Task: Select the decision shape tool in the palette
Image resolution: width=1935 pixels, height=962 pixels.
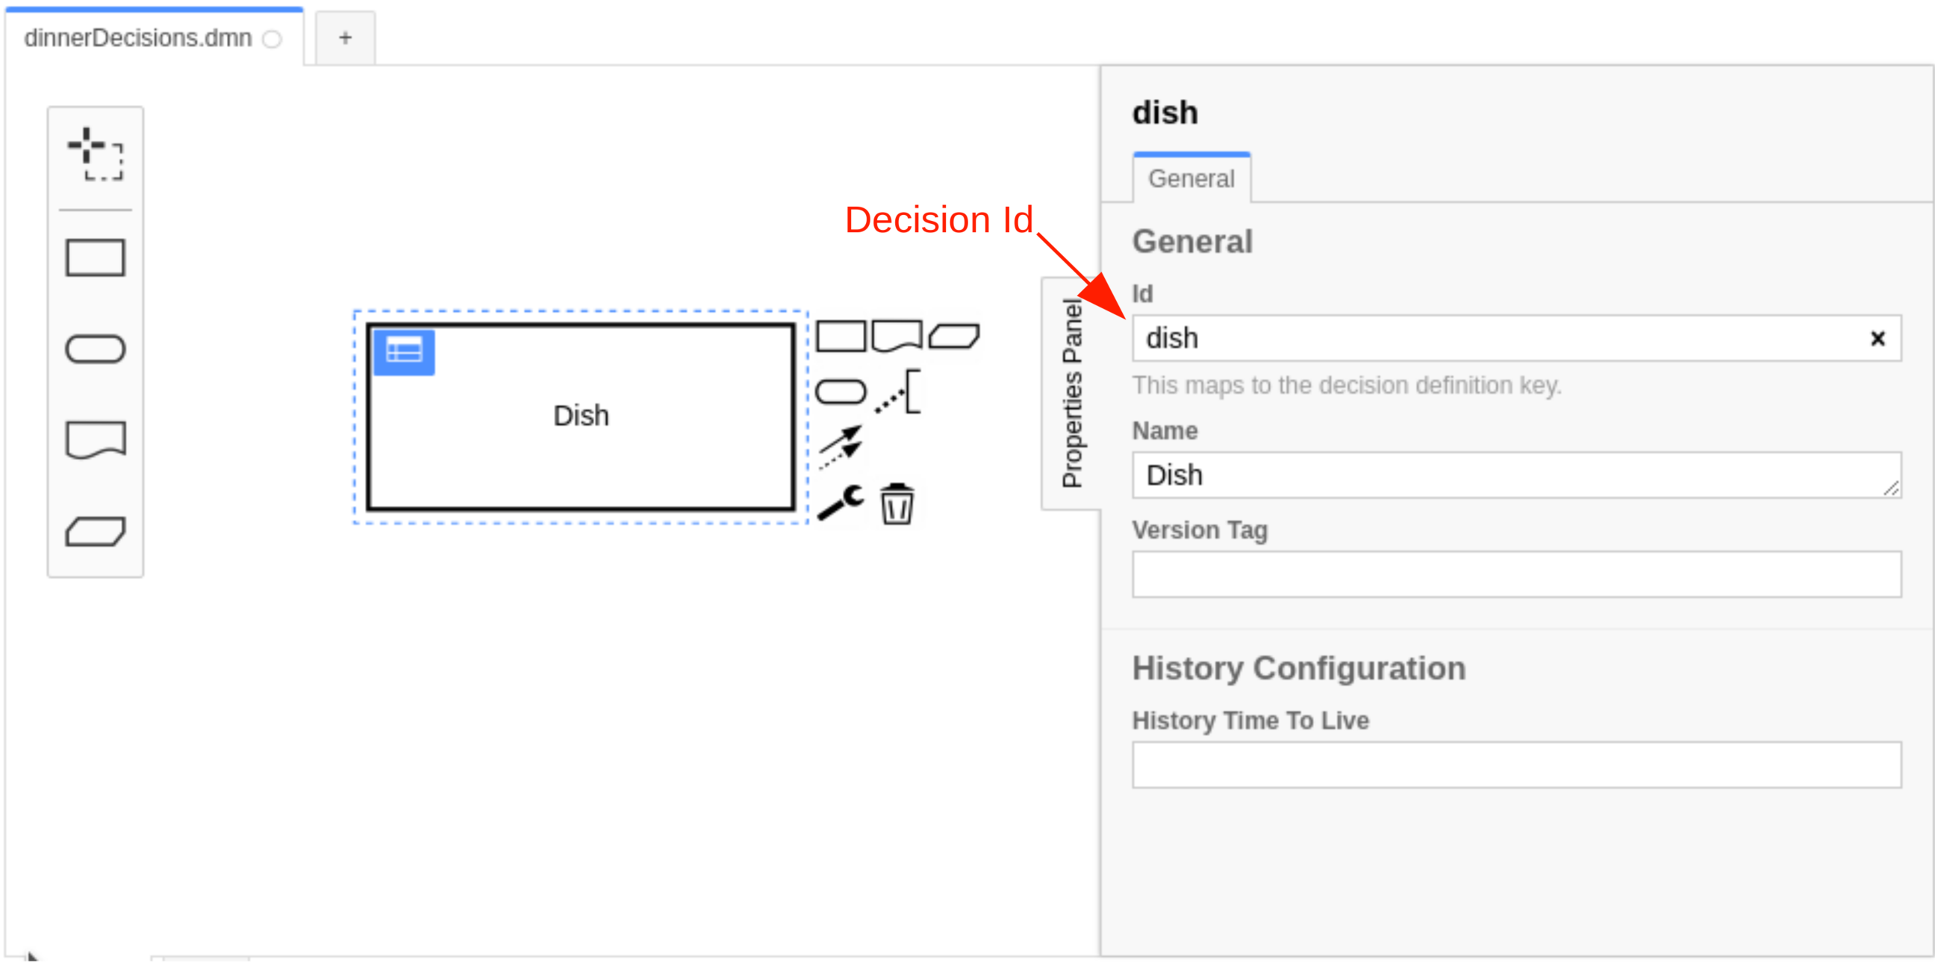Action: (x=96, y=259)
